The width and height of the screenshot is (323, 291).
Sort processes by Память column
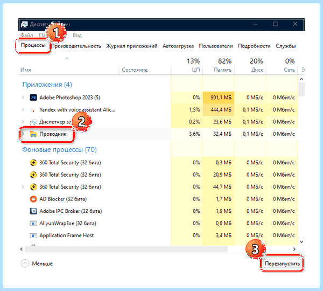coord(222,70)
